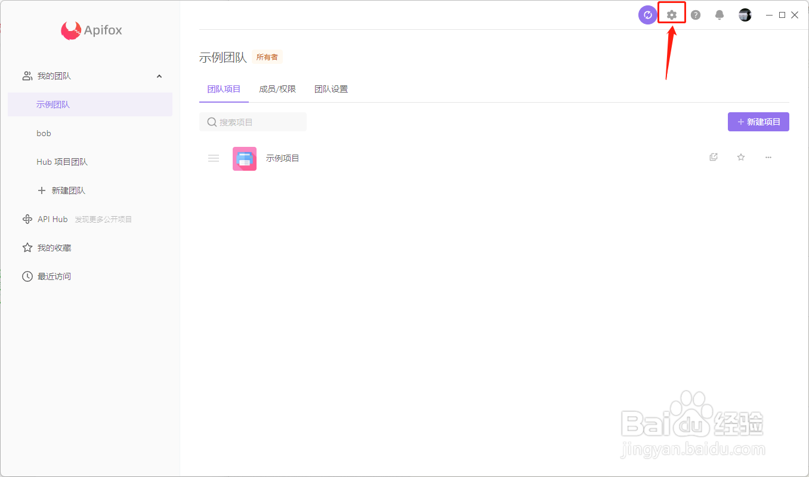Open notifications bell icon
Image resolution: width=809 pixels, height=477 pixels.
coord(720,15)
